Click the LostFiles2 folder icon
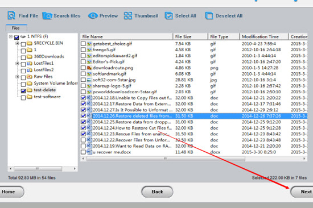The height and width of the screenshot is (208, 313). pyautogui.click(x=30, y=70)
